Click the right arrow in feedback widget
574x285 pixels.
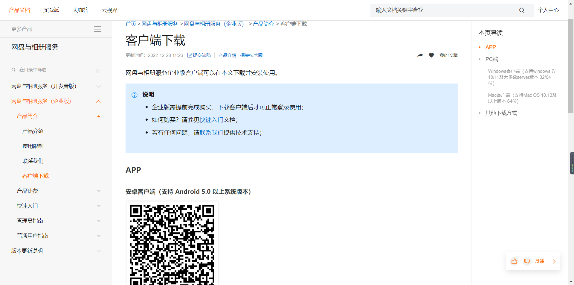554,261
